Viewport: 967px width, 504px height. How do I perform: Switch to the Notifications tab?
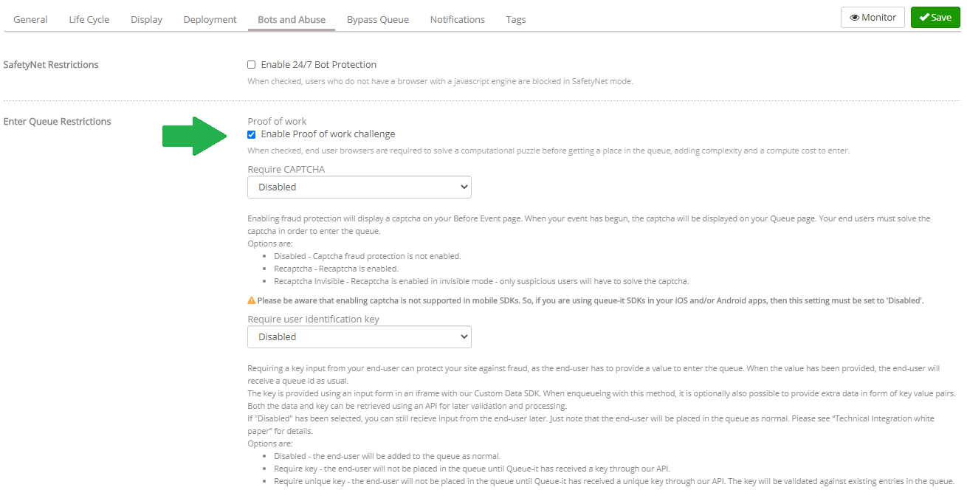click(x=458, y=19)
